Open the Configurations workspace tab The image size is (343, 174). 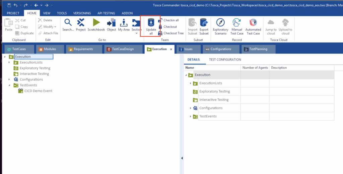click(221, 49)
